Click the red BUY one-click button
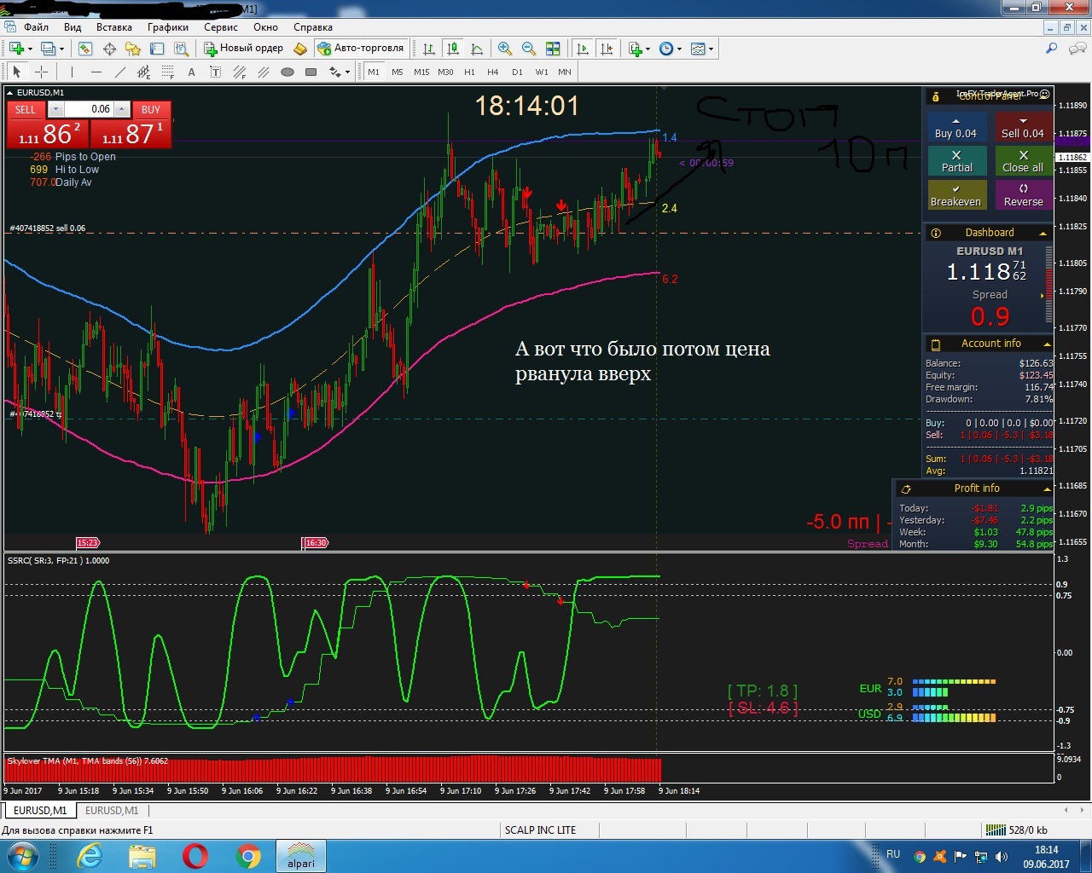Viewport: 1092px width, 873px height. click(x=151, y=109)
